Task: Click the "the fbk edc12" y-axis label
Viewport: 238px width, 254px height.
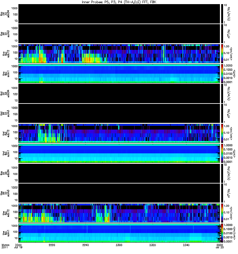Action: click(6, 213)
